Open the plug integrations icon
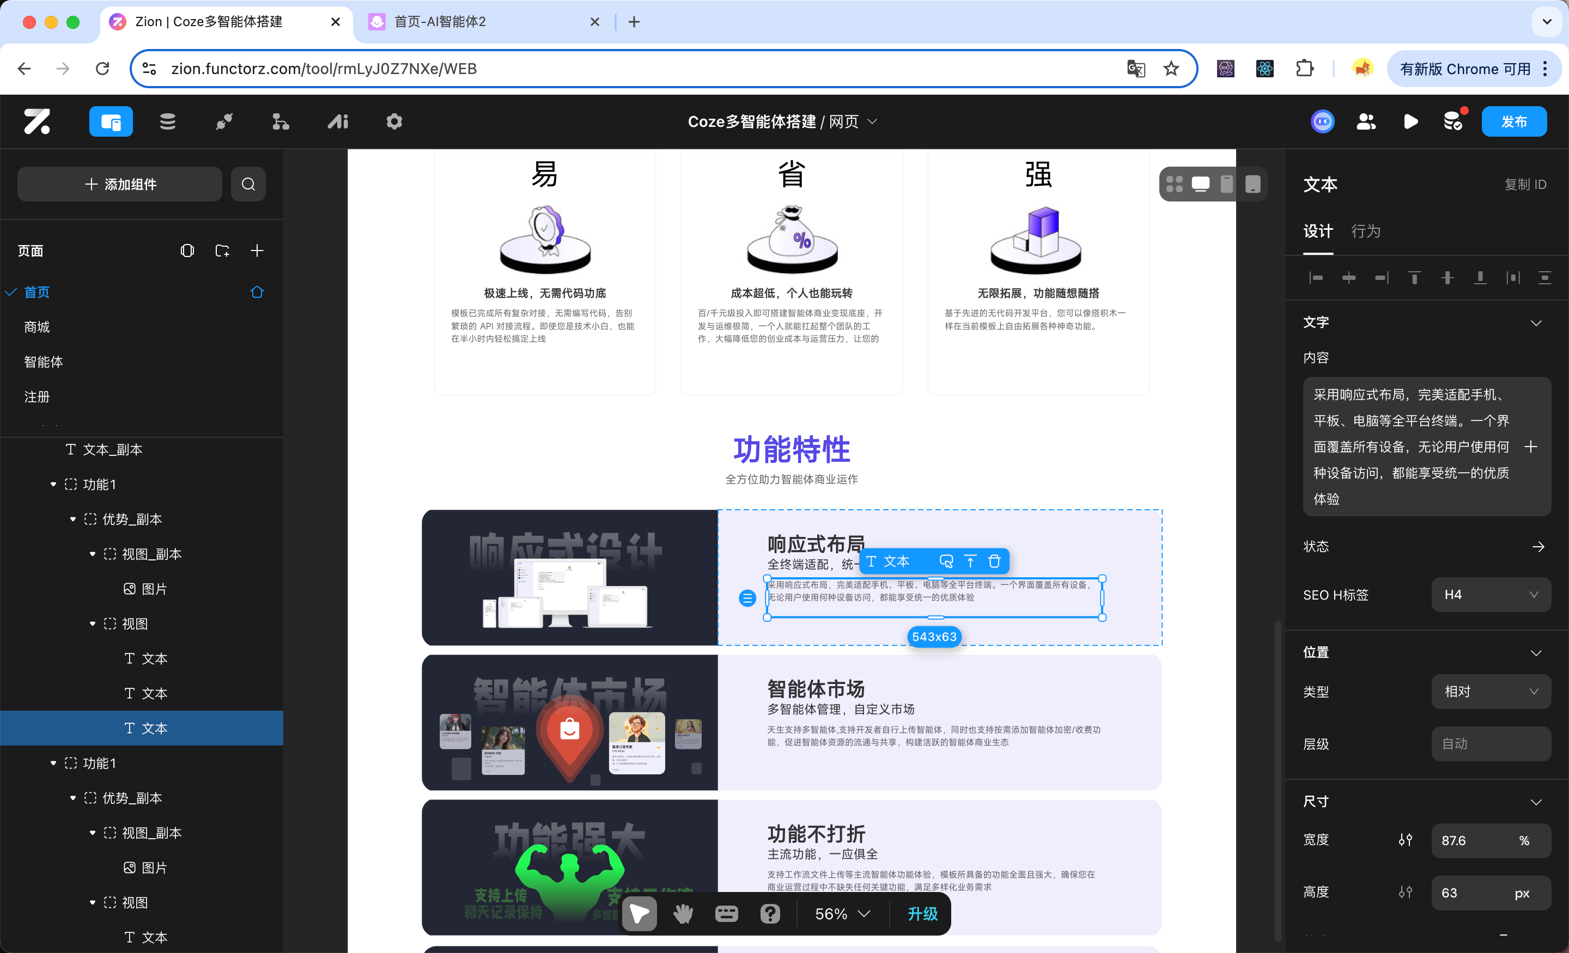Screen dimensions: 1569x953 tap(224, 121)
